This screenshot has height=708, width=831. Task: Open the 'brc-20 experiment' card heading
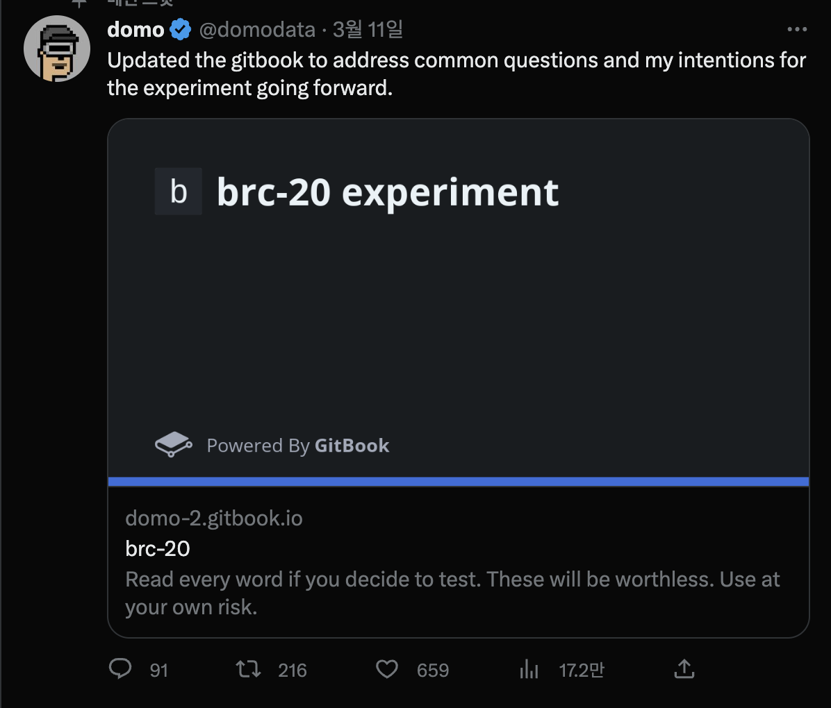(388, 192)
